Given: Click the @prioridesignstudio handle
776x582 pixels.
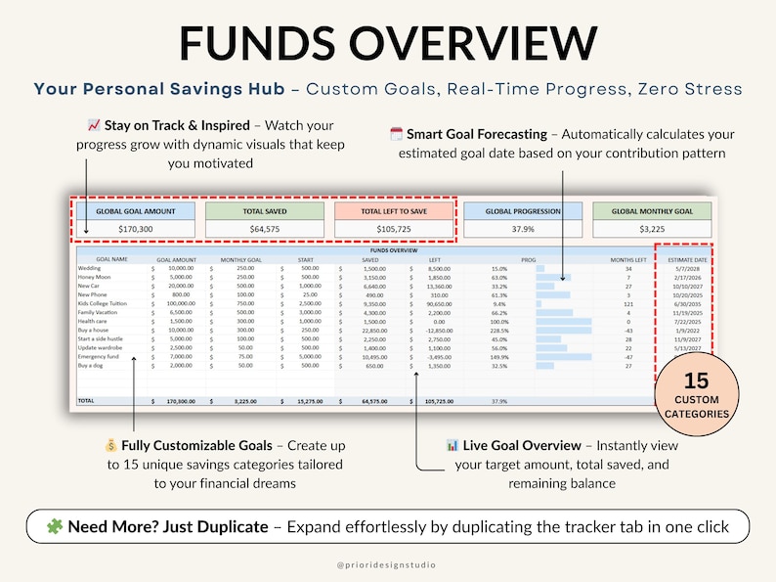Looking at the screenshot, I should pyautogui.click(x=386, y=564).
